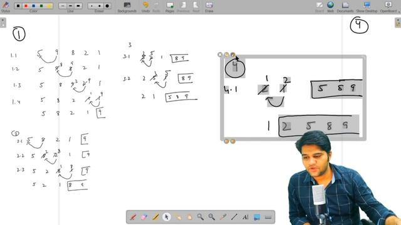Open the OpenBoard menu

click(x=388, y=7)
